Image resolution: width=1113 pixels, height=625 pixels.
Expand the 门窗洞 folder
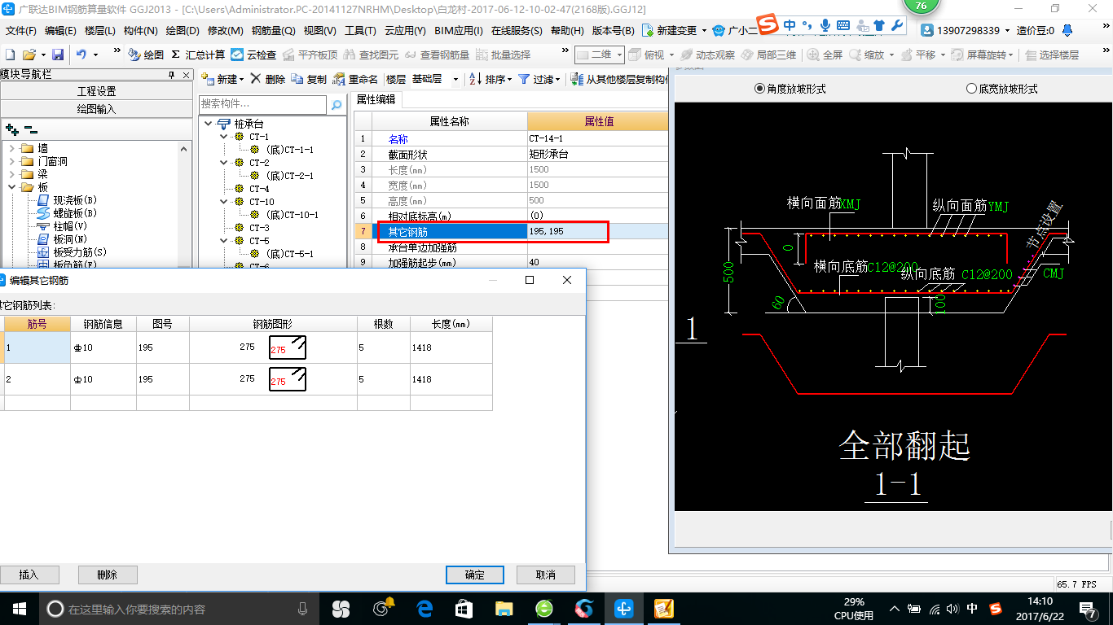(11, 161)
